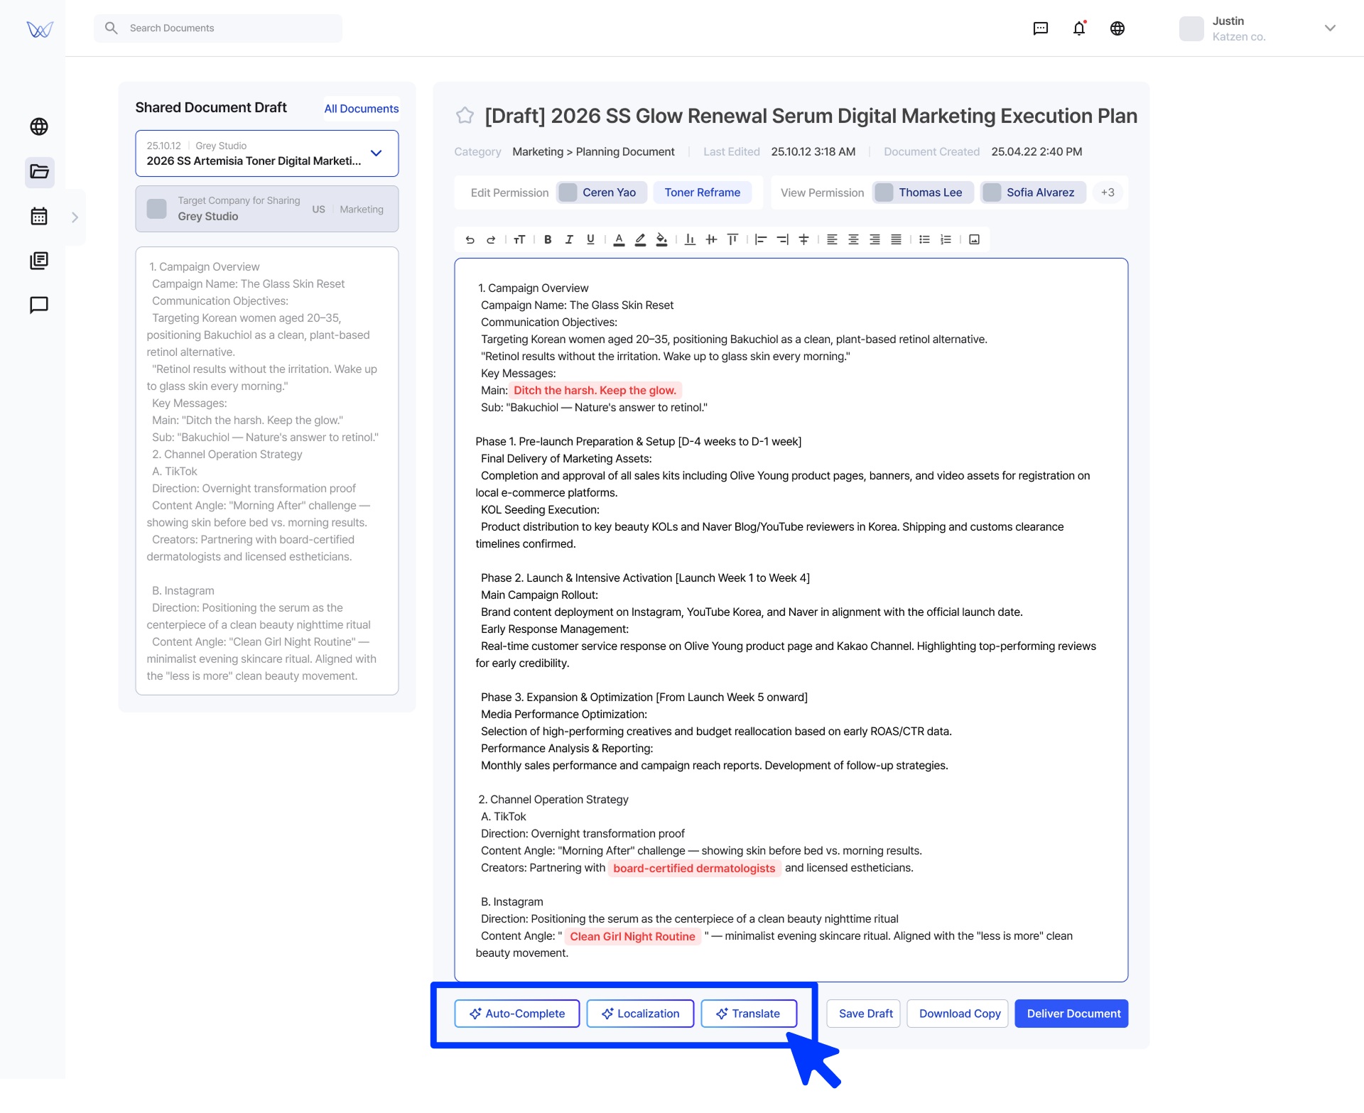Star this draft as favorite
This screenshot has width=1364, height=1113.
click(x=465, y=116)
